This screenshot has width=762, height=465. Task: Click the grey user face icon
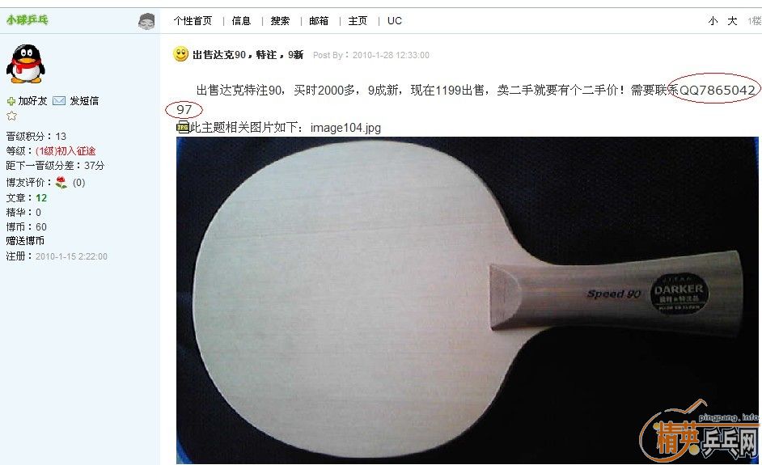pos(146,21)
